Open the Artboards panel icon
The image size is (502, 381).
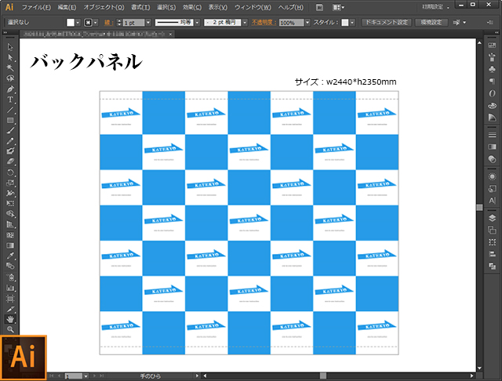492,230
